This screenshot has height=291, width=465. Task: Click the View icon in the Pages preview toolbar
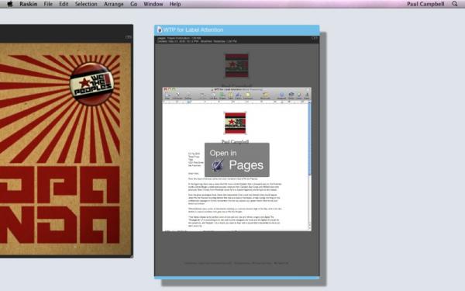tap(167, 95)
